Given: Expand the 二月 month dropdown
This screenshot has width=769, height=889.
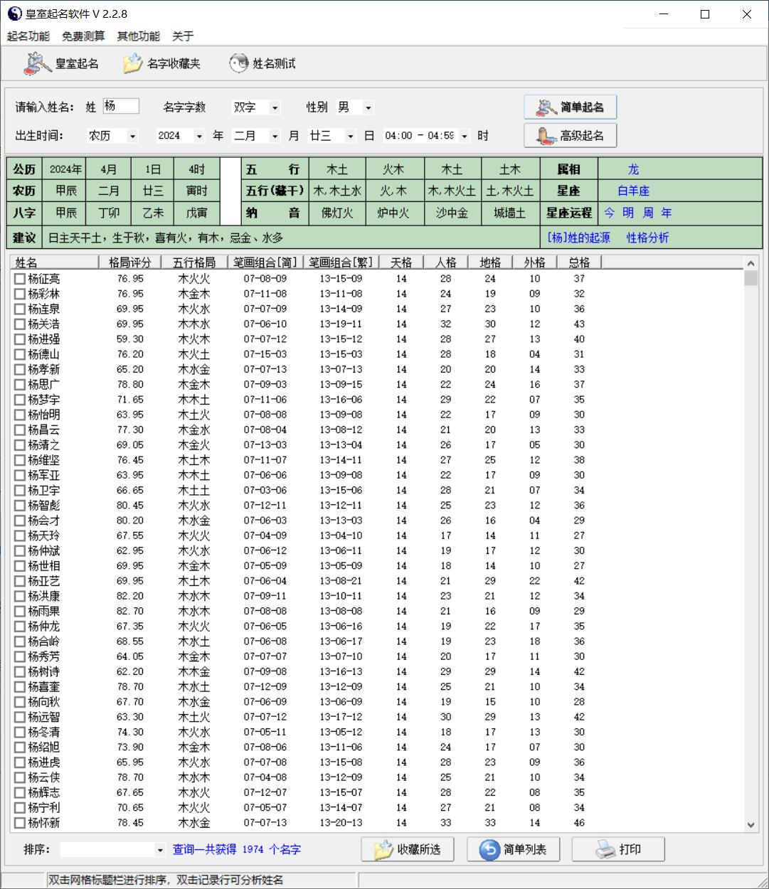Looking at the screenshot, I should pyautogui.click(x=275, y=136).
